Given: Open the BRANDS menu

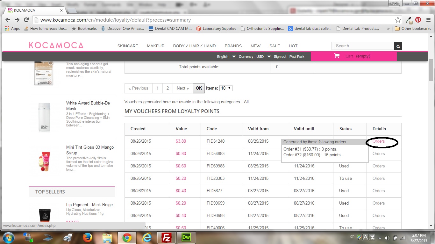Looking at the screenshot, I should pyautogui.click(x=233, y=46).
